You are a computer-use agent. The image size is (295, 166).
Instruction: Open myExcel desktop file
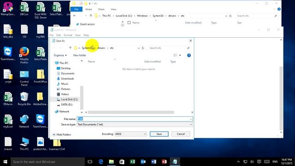8,121
